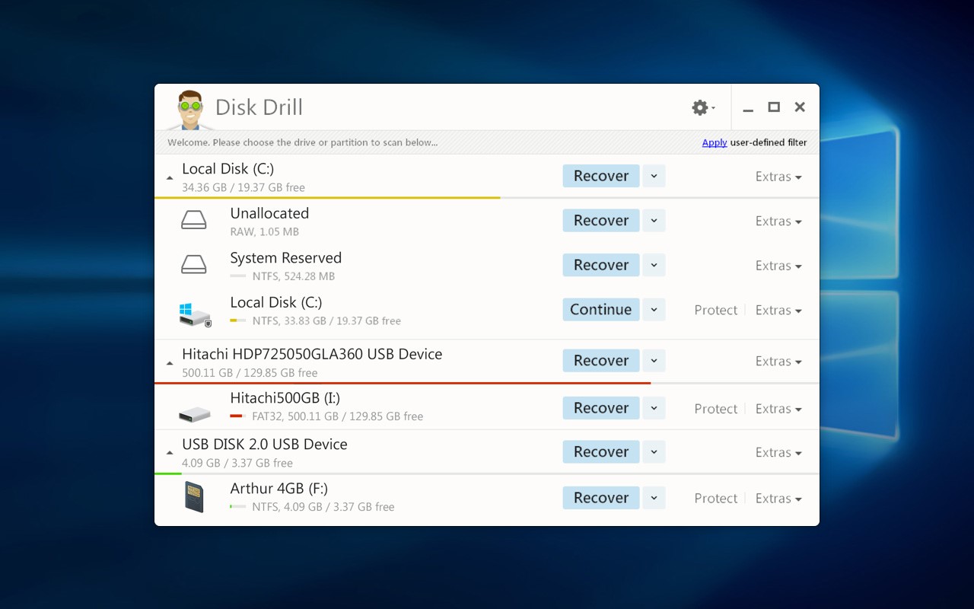
Task: Click Protect for Hitachi500GB (I:)
Action: pos(715,408)
